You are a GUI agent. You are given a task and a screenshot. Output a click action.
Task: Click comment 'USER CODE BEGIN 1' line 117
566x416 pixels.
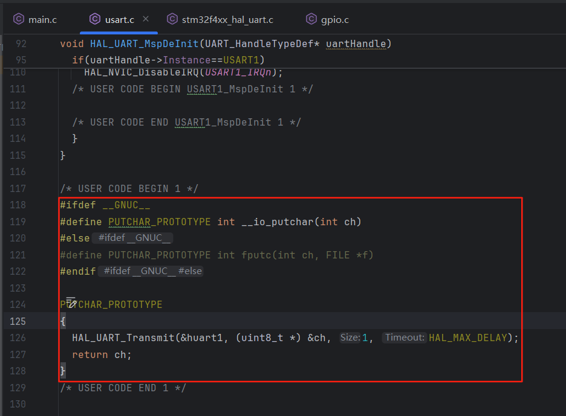129,188
